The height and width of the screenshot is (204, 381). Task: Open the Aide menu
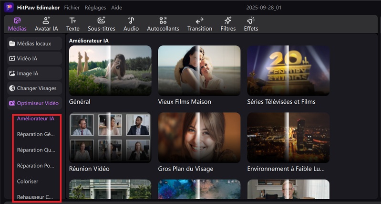pyautogui.click(x=116, y=8)
